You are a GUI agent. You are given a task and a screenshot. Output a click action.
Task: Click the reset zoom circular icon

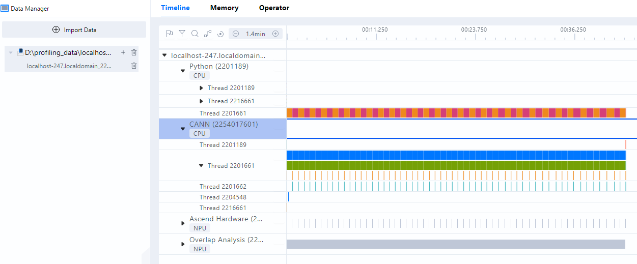click(220, 34)
